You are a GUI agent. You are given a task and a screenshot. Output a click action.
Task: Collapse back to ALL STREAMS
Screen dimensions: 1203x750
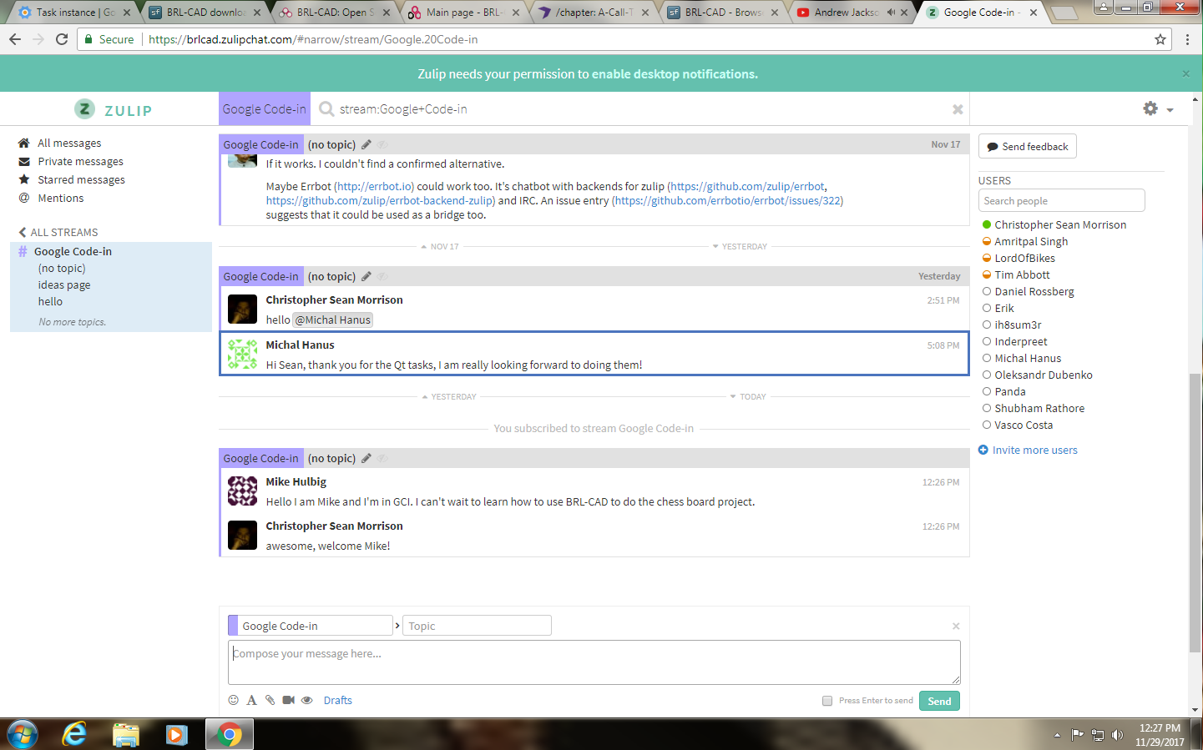click(x=58, y=233)
